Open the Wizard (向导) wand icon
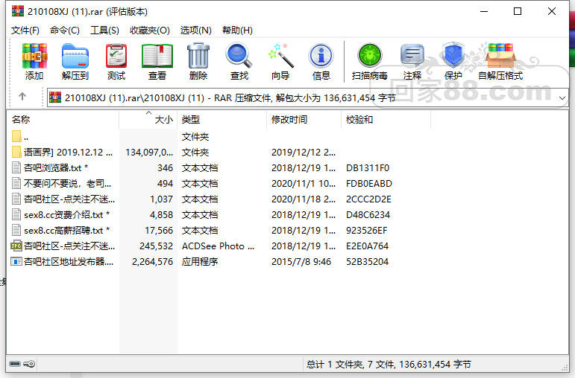The image size is (575, 378). [281, 56]
